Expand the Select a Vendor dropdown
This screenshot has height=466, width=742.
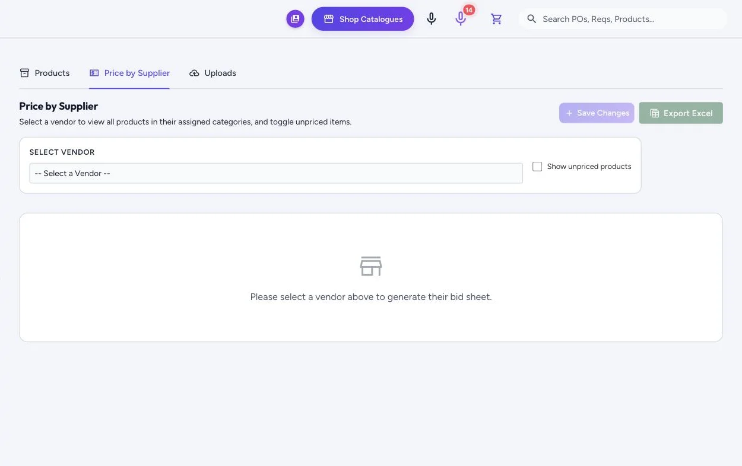click(276, 173)
